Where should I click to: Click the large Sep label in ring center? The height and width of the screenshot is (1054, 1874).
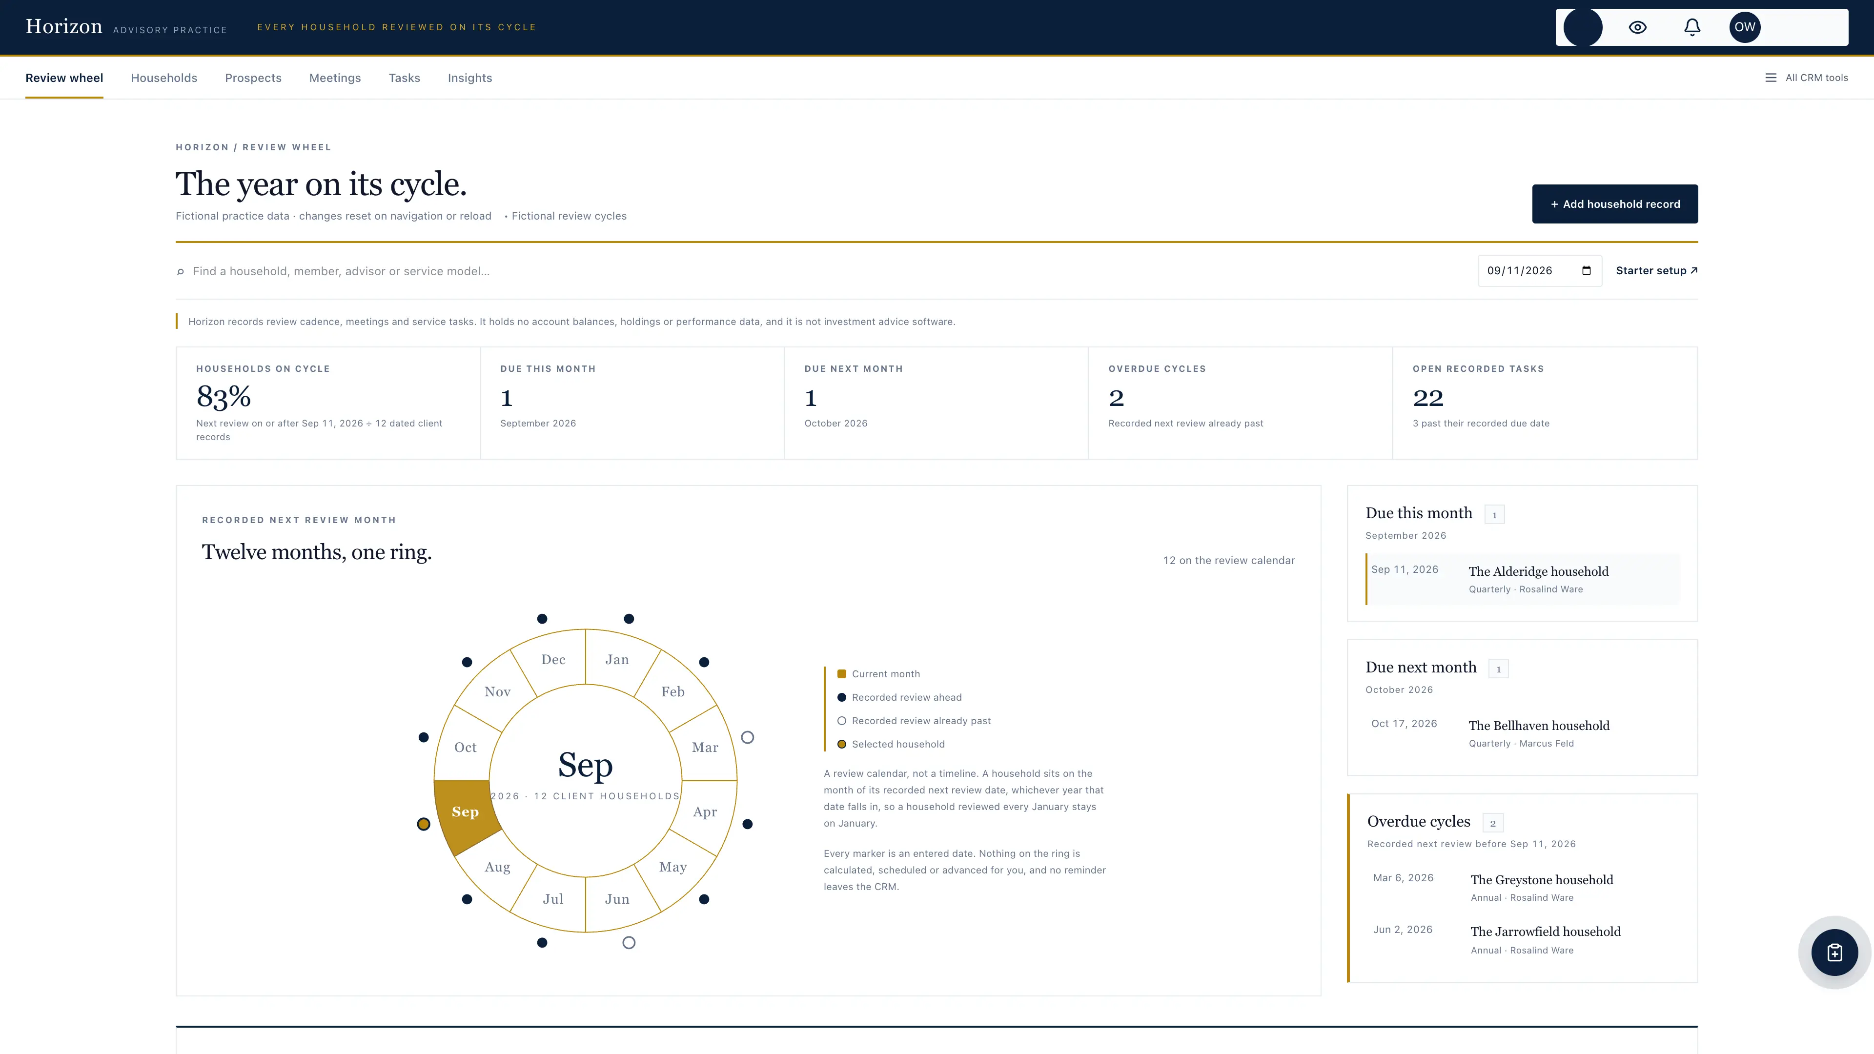coord(586,765)
